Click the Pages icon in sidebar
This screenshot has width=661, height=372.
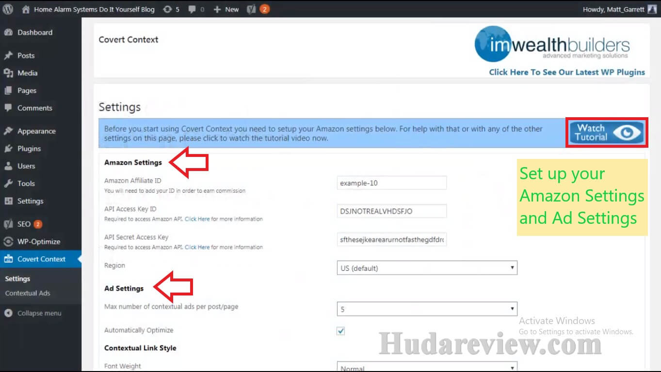(8, 91)
